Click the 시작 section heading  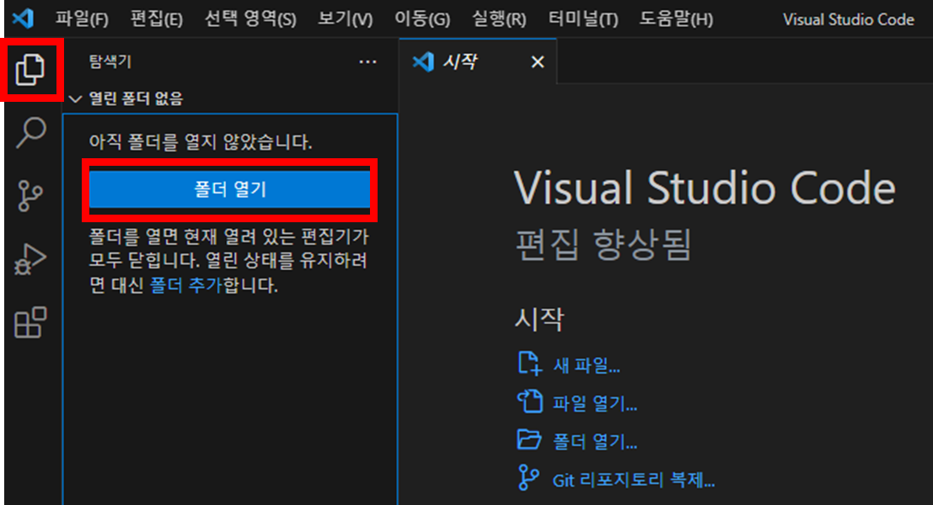(x=539, y=319)
